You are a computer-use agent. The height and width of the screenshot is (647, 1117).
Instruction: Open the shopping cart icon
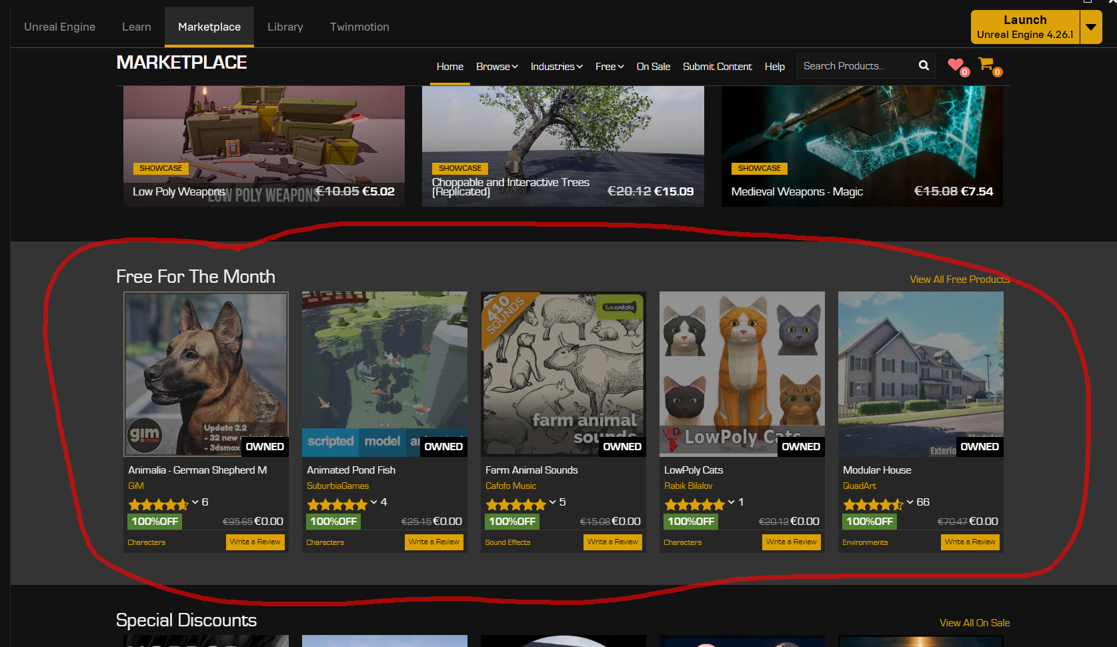click(986, 64)
